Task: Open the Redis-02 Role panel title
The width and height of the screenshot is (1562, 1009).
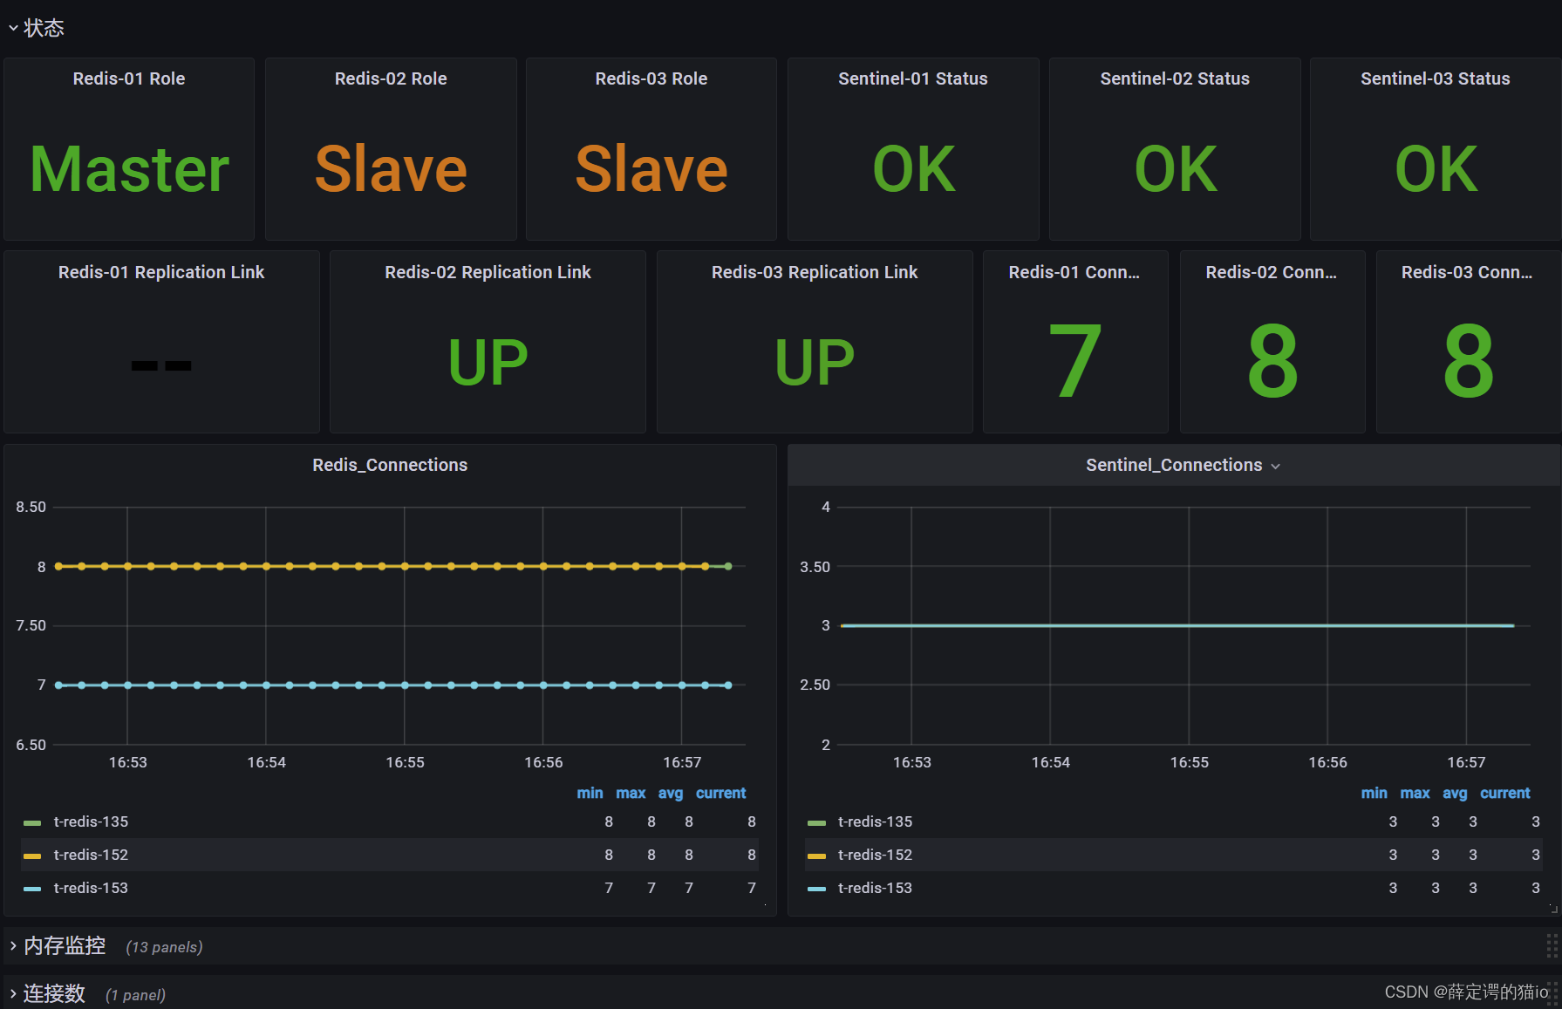Action: [x=391, y=78]
